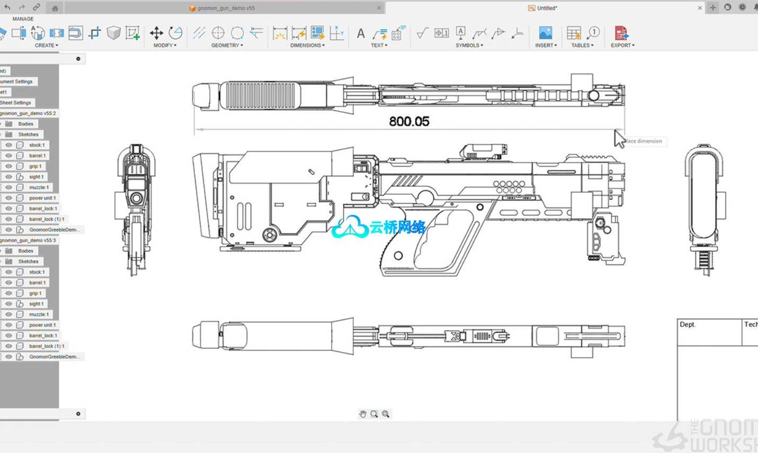Toggle eye icon for second grip:1 item
This screenshot has height=453, width=758.
click(8, 293)
